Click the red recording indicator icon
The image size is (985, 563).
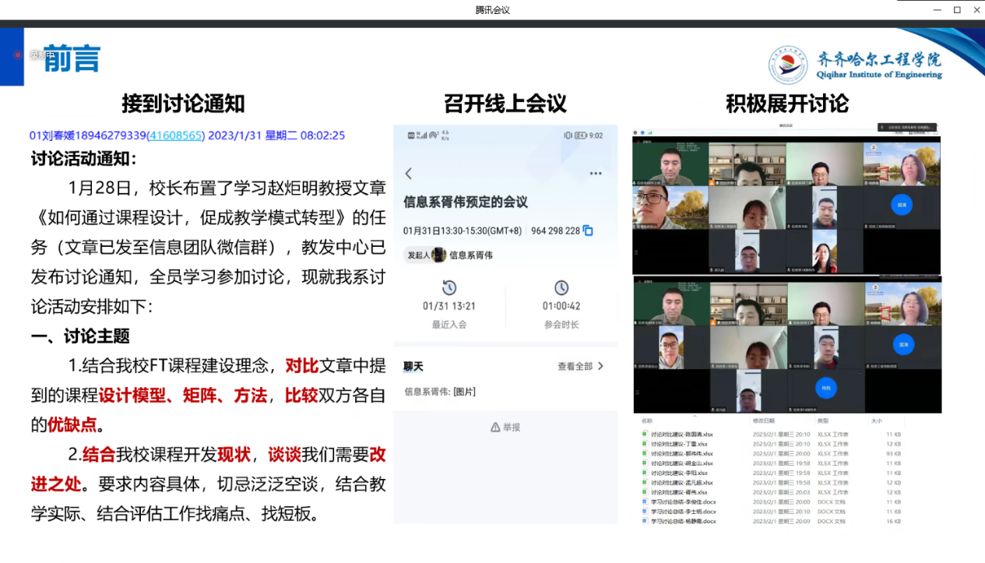(x=18, y=55)
